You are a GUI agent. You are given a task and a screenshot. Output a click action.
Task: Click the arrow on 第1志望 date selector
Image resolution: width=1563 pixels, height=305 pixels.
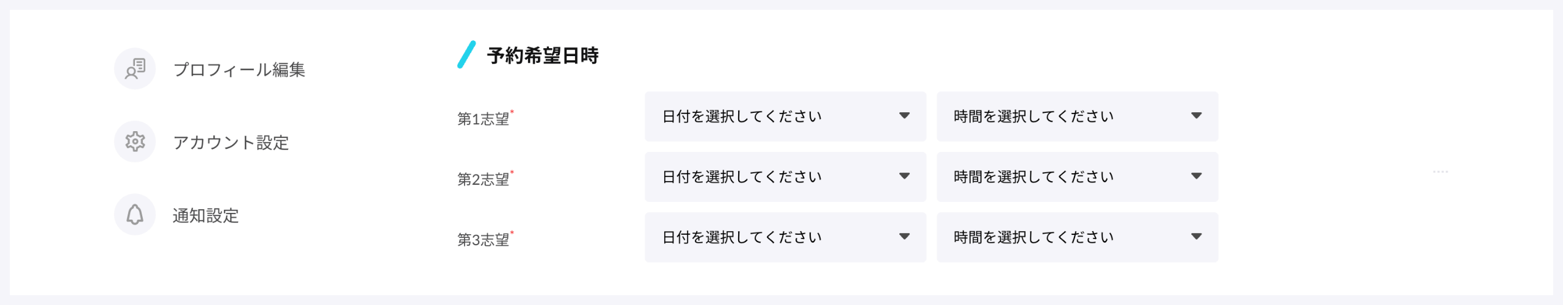click(x=904, y=116)
